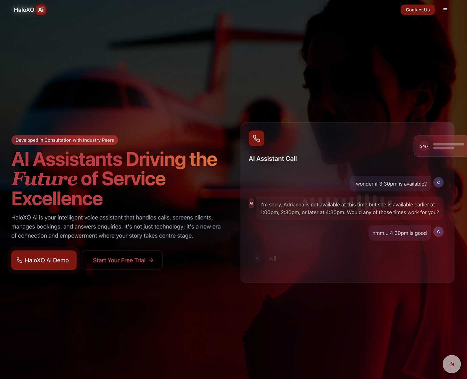Click the Developed in Consultation with Industry Peers badge
The width and height of the screenshot is (467, 379).
pos(65,140)
